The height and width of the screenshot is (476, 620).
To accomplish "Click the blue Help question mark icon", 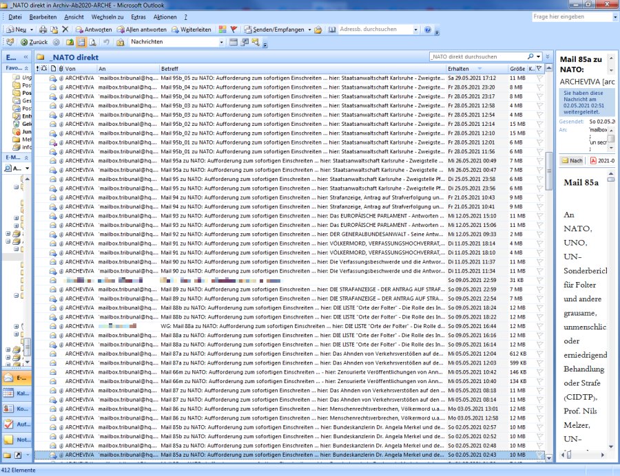I will point(427,30).
